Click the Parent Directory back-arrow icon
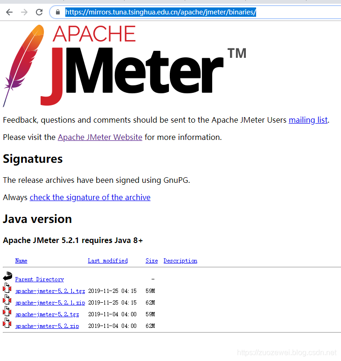Image resolution: width=341 pixels, height=361 pixels. coord(7,276)
